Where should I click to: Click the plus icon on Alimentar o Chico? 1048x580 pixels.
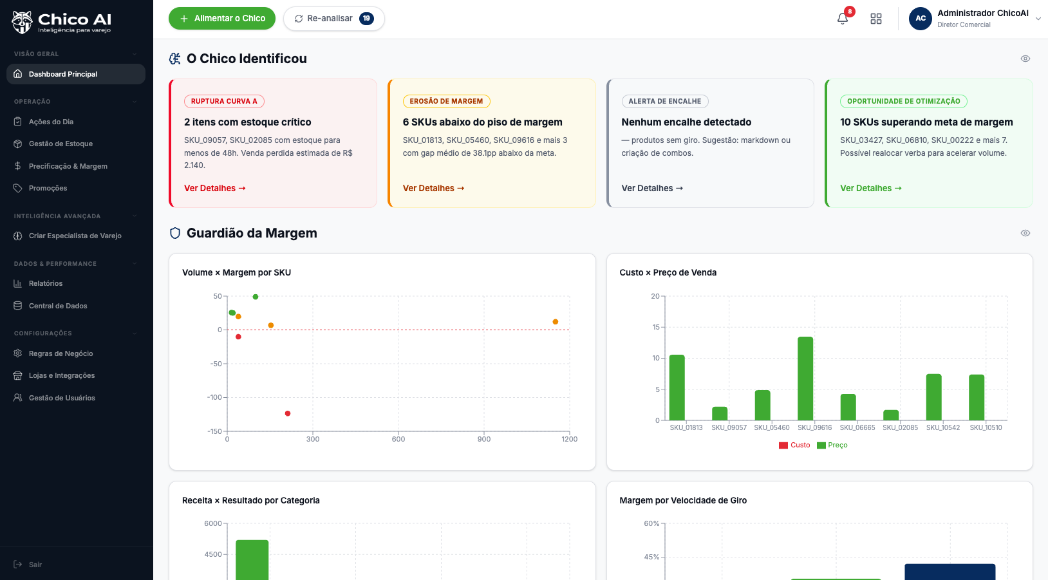tap(184, 19)
